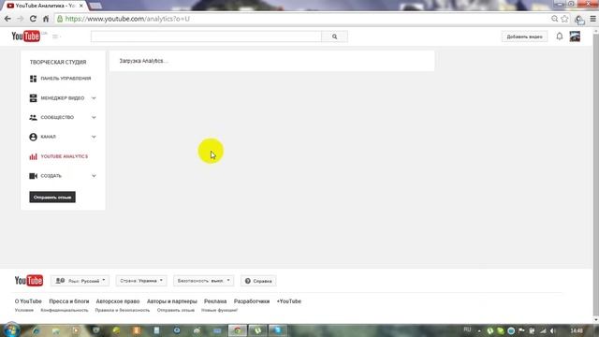Open the Страна: Украина country dropdown

point(141,281)
